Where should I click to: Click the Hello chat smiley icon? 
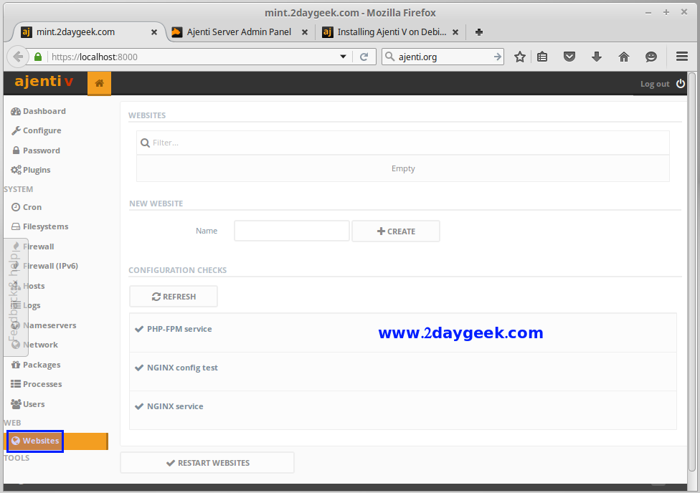pos(651,57)
